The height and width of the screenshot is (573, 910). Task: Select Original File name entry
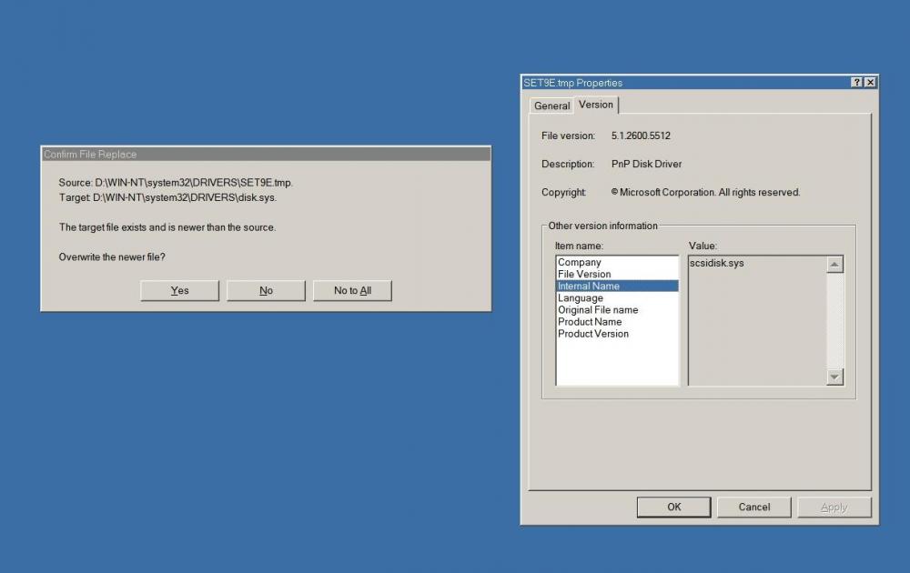(x=598, y=309)
